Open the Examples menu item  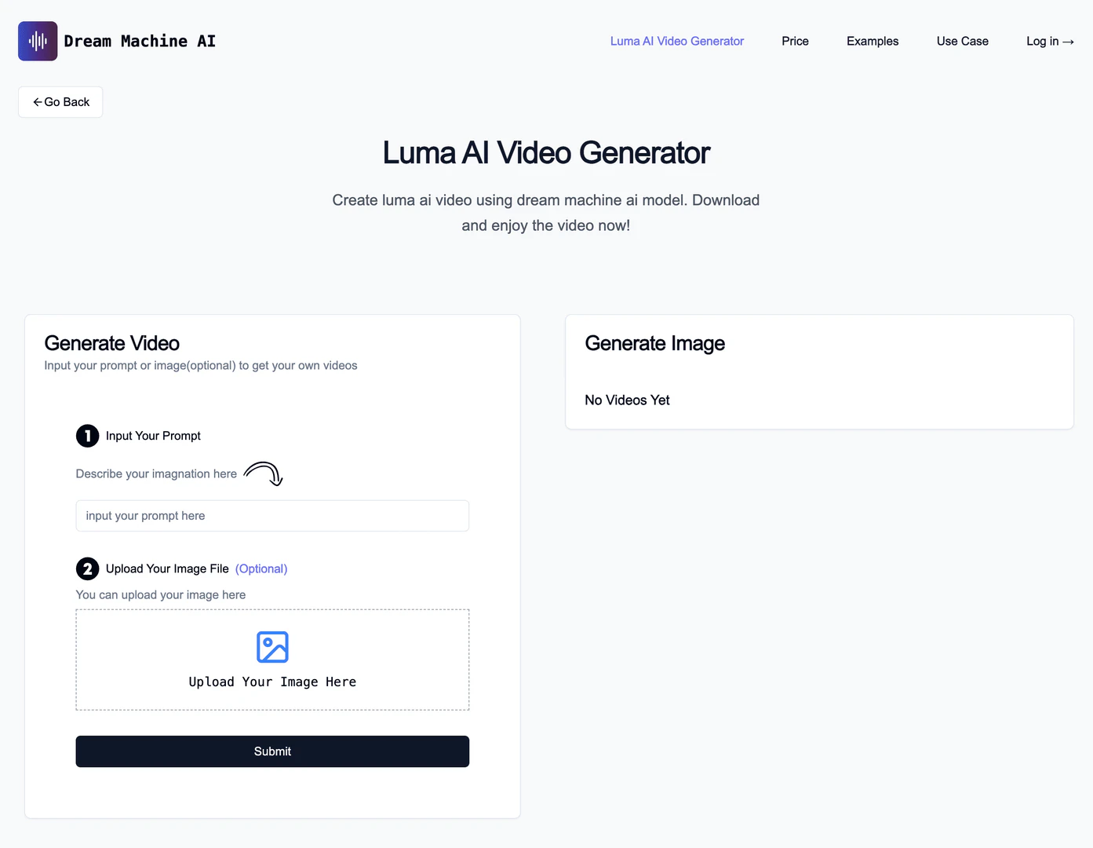pos(872,41)
